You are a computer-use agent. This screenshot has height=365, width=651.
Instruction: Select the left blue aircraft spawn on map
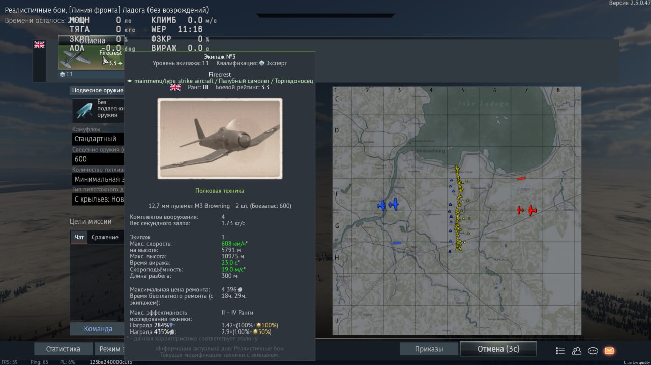(381, 205)
